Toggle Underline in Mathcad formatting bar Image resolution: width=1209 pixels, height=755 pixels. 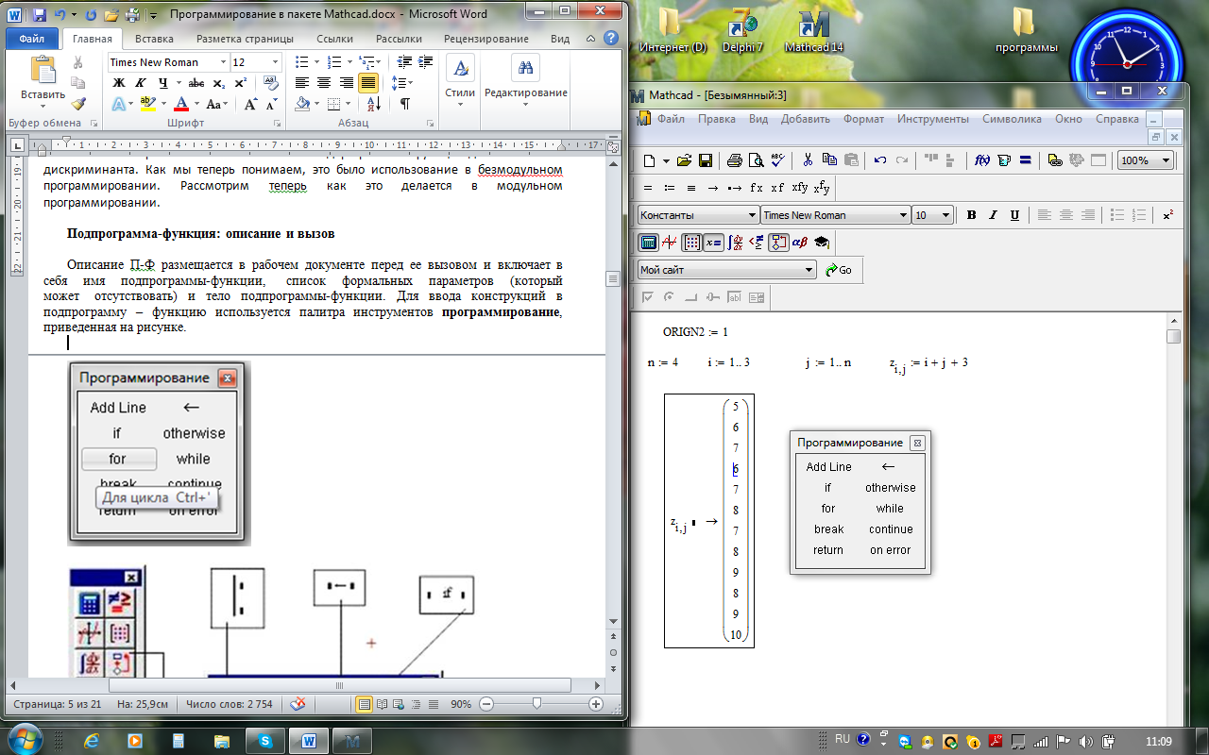click(x=1014, y=215)
